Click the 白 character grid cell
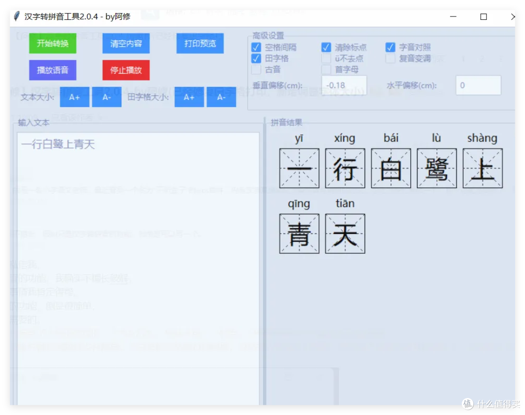 click(391, 168)
